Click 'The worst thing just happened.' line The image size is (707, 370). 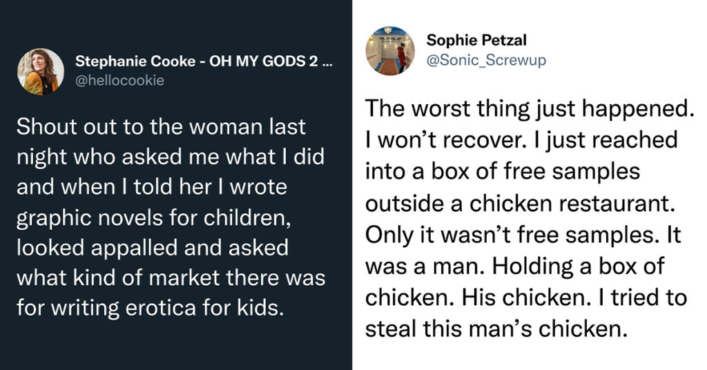[x=530, y=109]
